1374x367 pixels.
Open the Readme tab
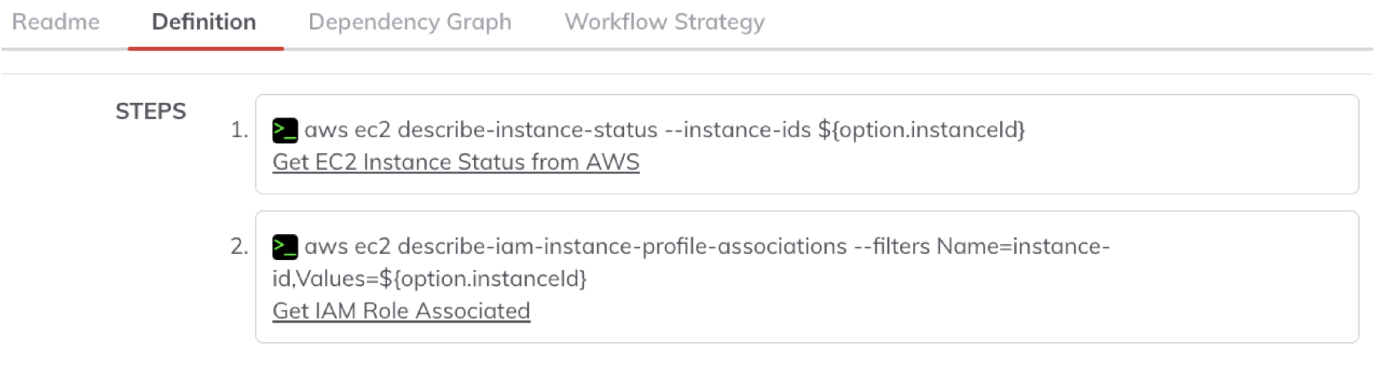click(56, 22)
